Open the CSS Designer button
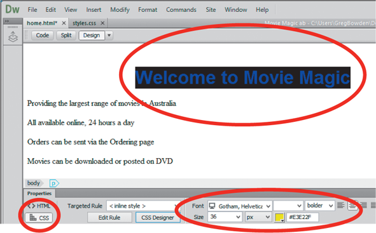The width and height of the screenshot is (376, 233). 158,218
